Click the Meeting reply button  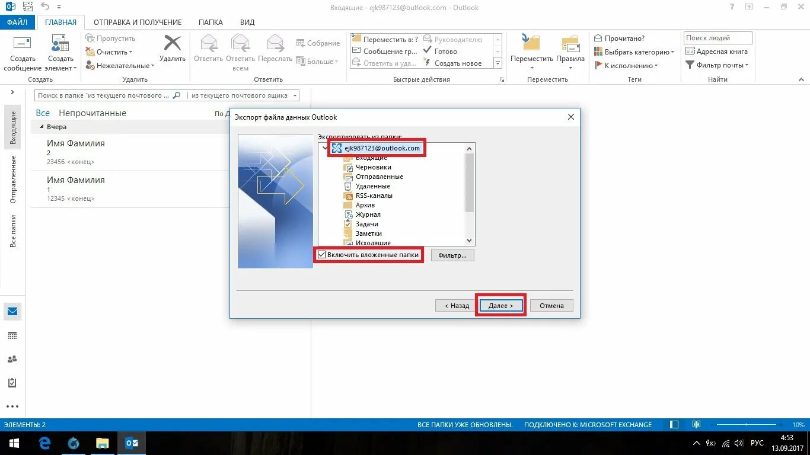(x=318, y=43)
